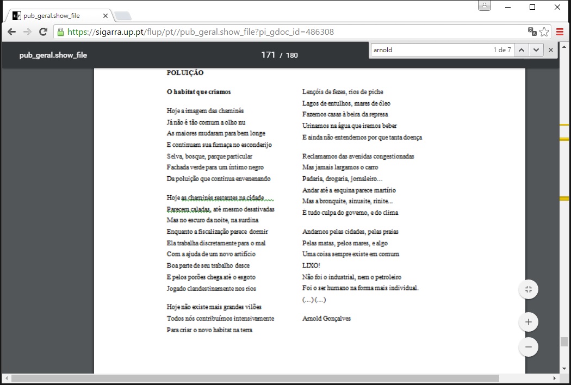Open the Chrome profile user button
571x385 pixels.
485,6
